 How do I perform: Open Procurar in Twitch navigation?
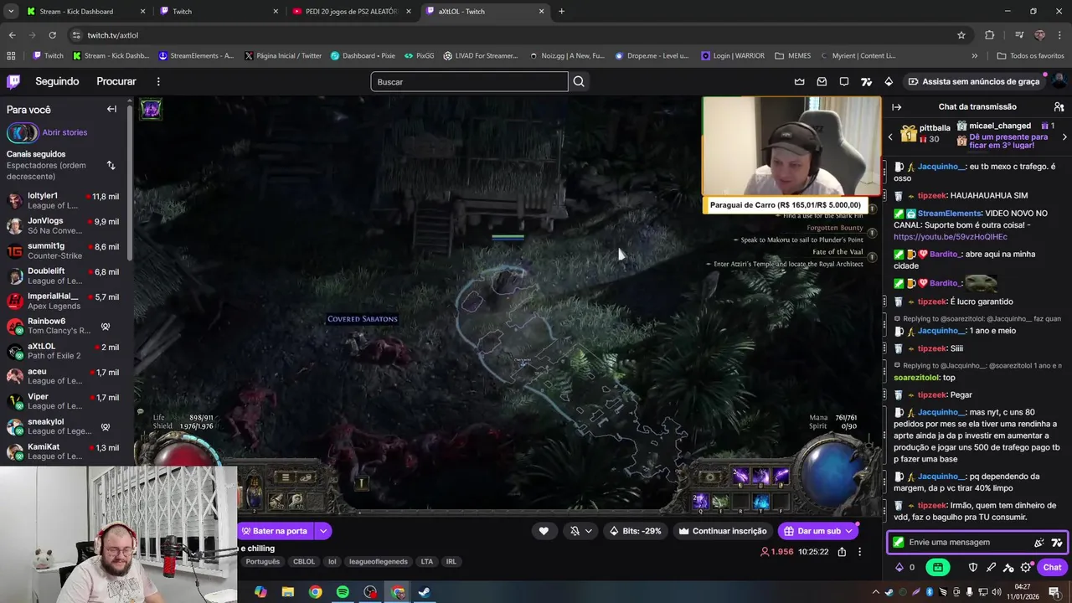116,81
